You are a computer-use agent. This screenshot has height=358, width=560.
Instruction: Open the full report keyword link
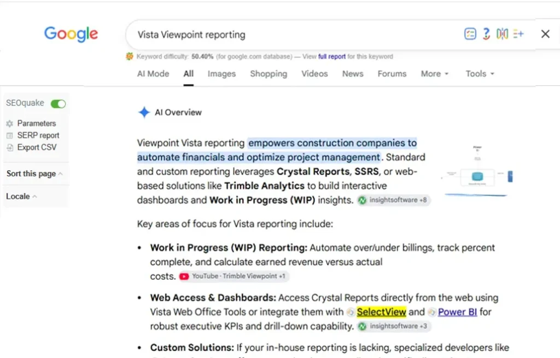pos(332,56)
